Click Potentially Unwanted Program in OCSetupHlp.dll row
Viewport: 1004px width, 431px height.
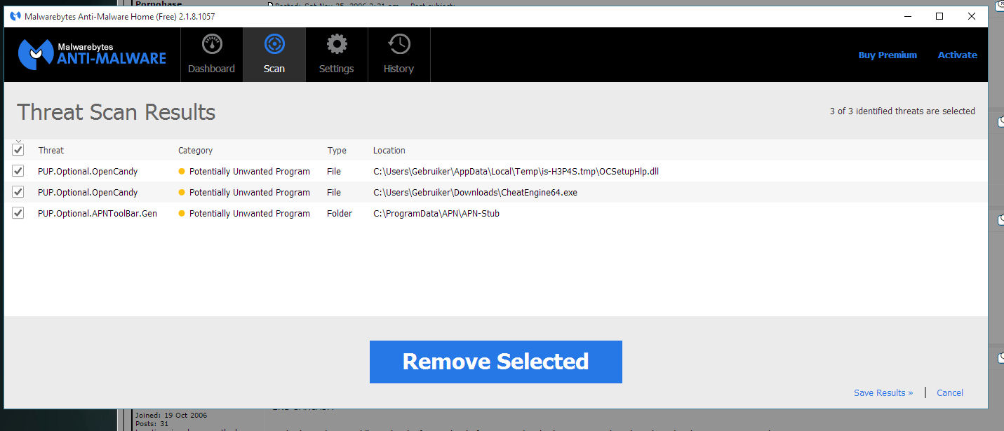[x=250, y=171]
